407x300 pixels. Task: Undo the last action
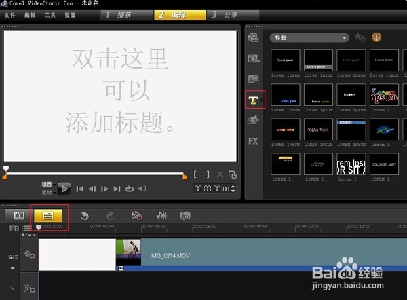click(85, 216)
